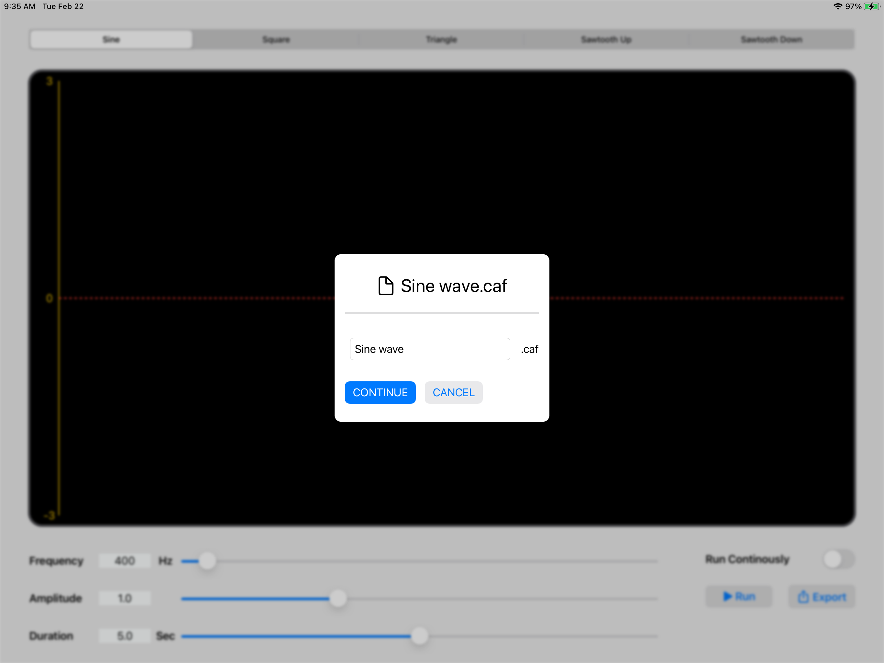Click the Duration slider knob
Screen dimensions: 884x663
pyautogui.click(x=419, y=636)
